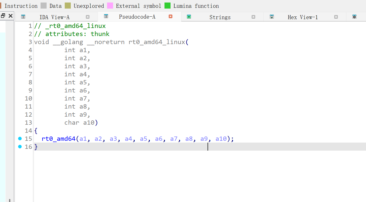Toggle breakpoint dot on line 16
The width and height of the screenshot is (366, 202).
point(20,147)
